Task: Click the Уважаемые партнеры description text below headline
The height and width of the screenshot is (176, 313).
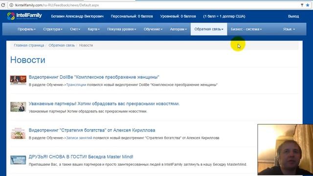Action: [88, 111]
